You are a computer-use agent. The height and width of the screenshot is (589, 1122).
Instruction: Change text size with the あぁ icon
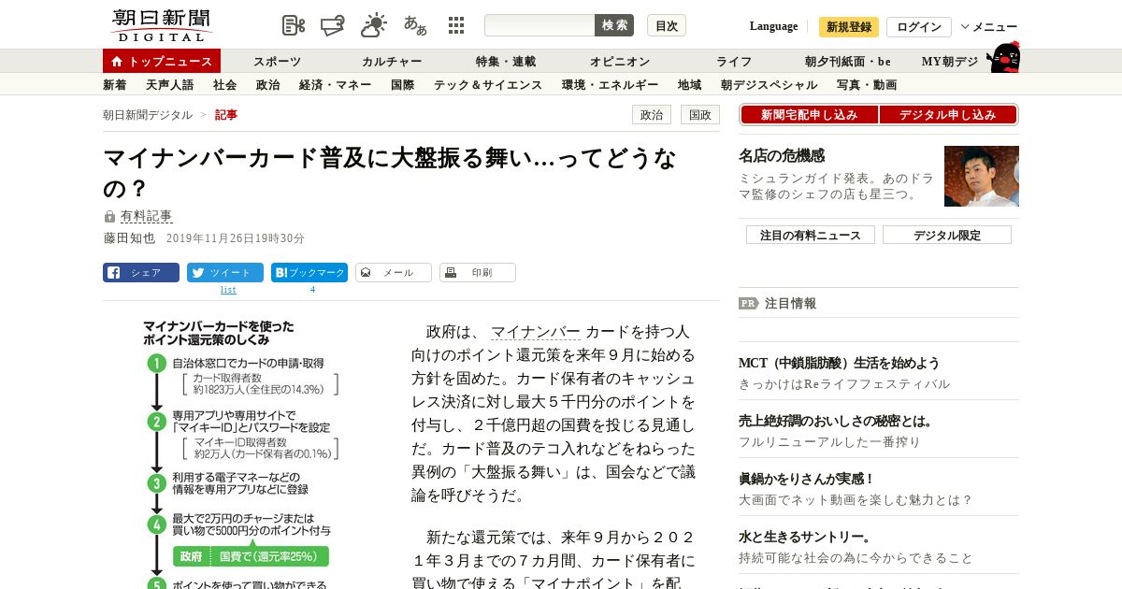[x=415, y=25]
